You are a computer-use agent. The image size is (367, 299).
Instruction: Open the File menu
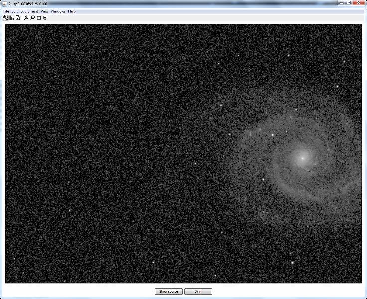point(6,11)
